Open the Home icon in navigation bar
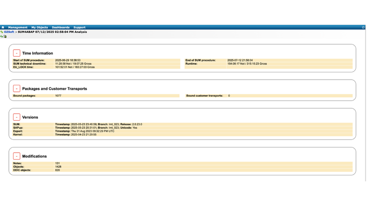This screenshot has height=206, width=367. pyautogui.click(x=3, y=27)
